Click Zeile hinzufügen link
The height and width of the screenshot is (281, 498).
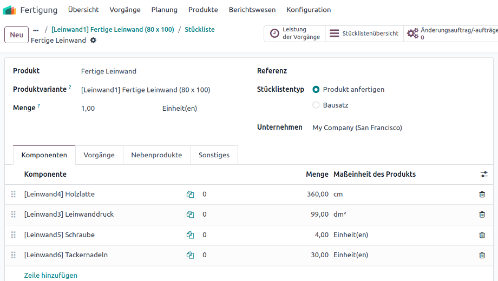(x=50, y=275)
